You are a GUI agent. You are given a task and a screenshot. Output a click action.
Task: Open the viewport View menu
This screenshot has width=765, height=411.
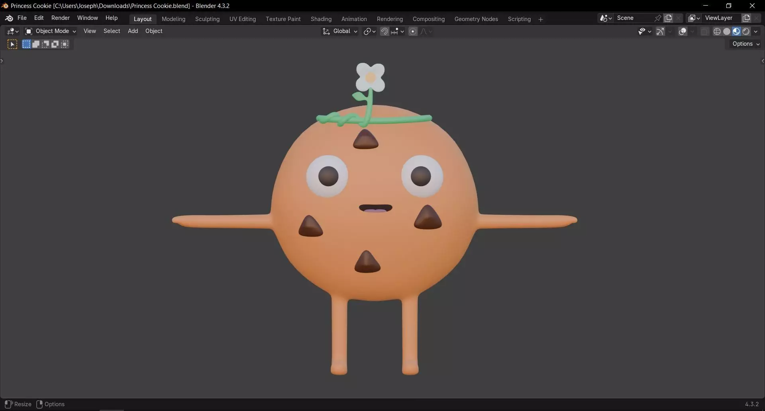[x=90, y=31]
